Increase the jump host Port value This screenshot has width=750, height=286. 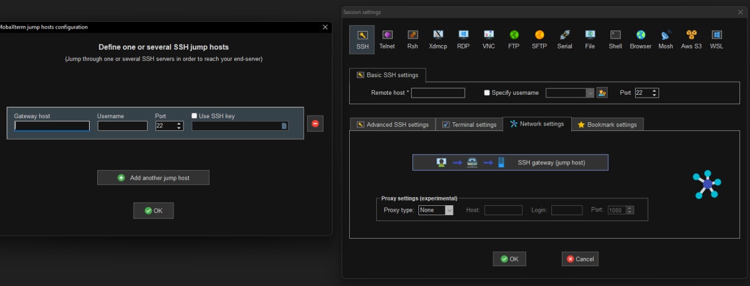(x=179, y=123)
